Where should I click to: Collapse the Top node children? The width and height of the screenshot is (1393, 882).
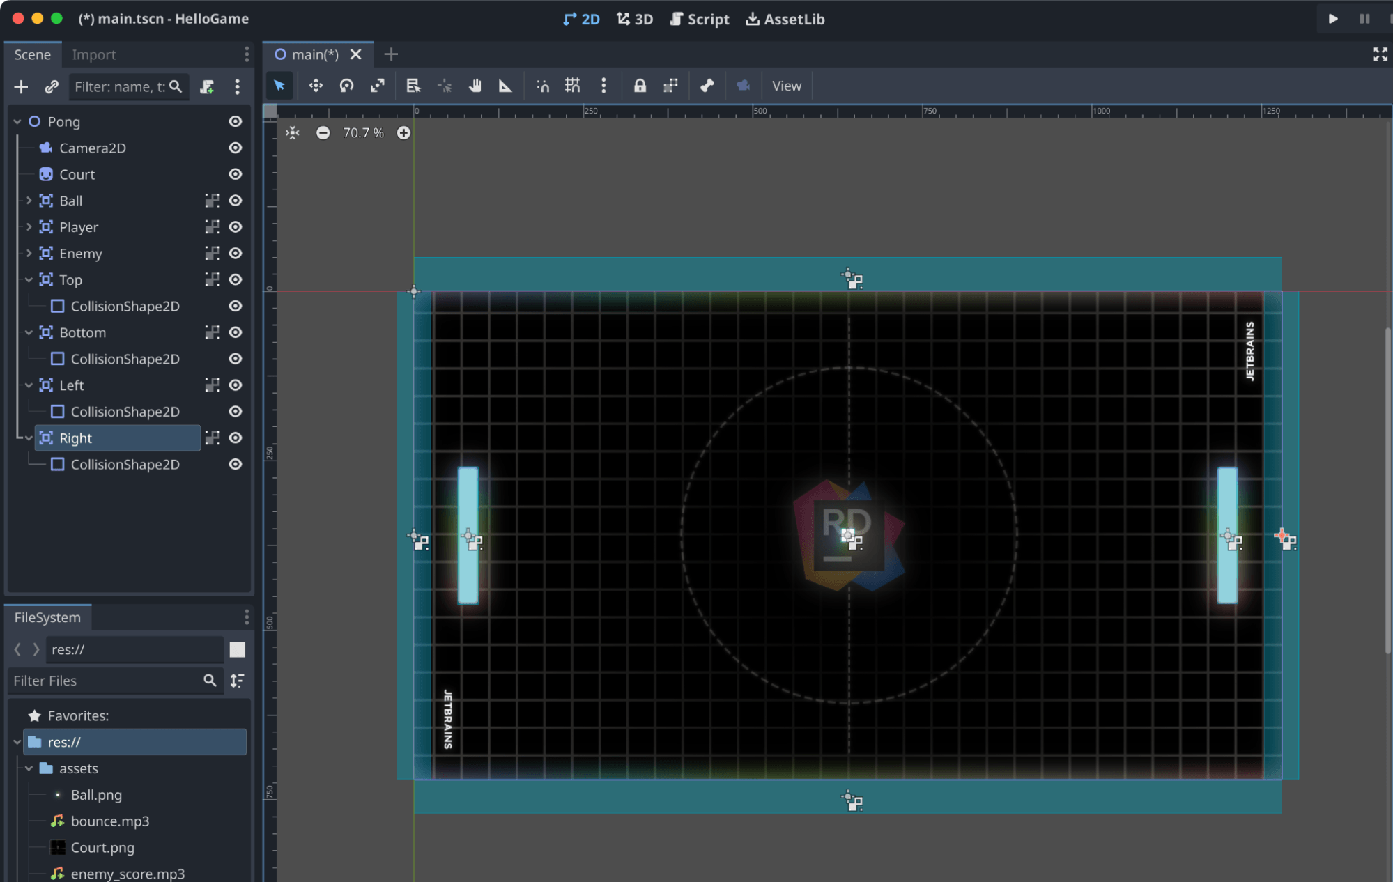coord(29,280)
